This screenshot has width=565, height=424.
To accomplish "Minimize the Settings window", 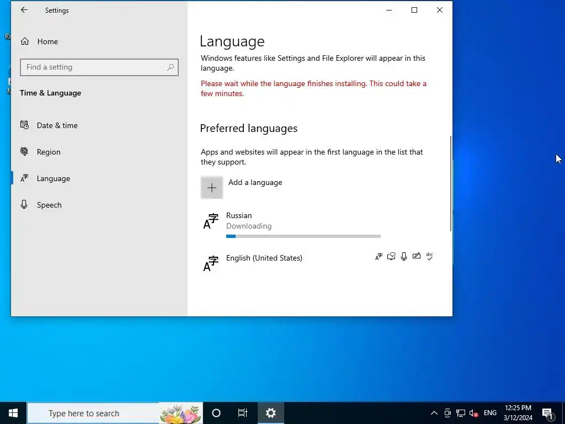I will click(x=389, y=10).
